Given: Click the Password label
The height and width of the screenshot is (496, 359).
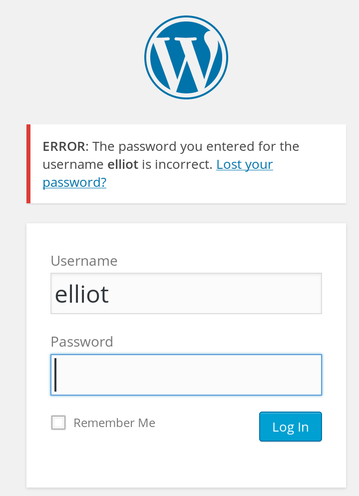Looking at the screenshot, I should 81,342.
